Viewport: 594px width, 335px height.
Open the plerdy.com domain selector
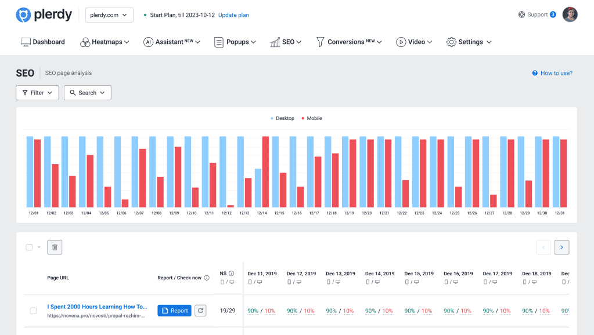(109, 15)
